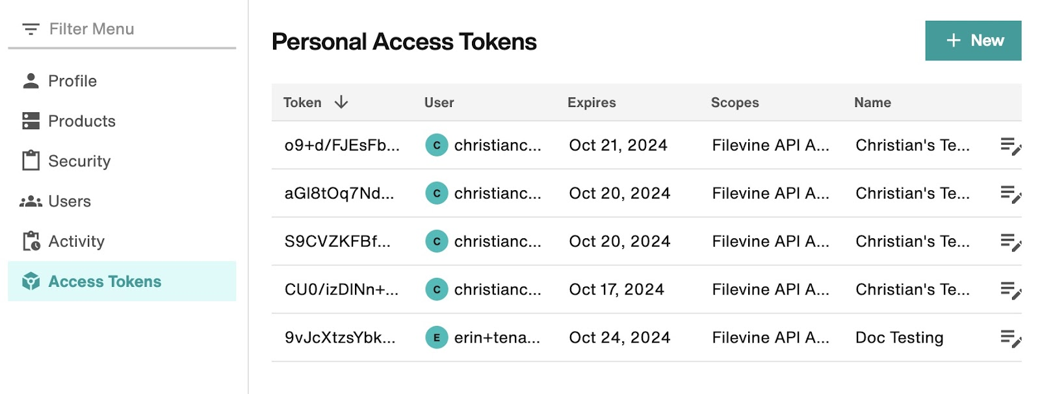Create a New access token
Screen dimensions: 1040x394
[x=973, y=40]
